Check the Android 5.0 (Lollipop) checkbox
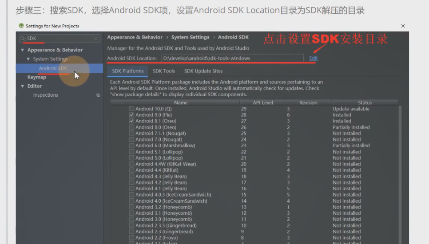This screenshot has width=429, height=244. (131, 157)
